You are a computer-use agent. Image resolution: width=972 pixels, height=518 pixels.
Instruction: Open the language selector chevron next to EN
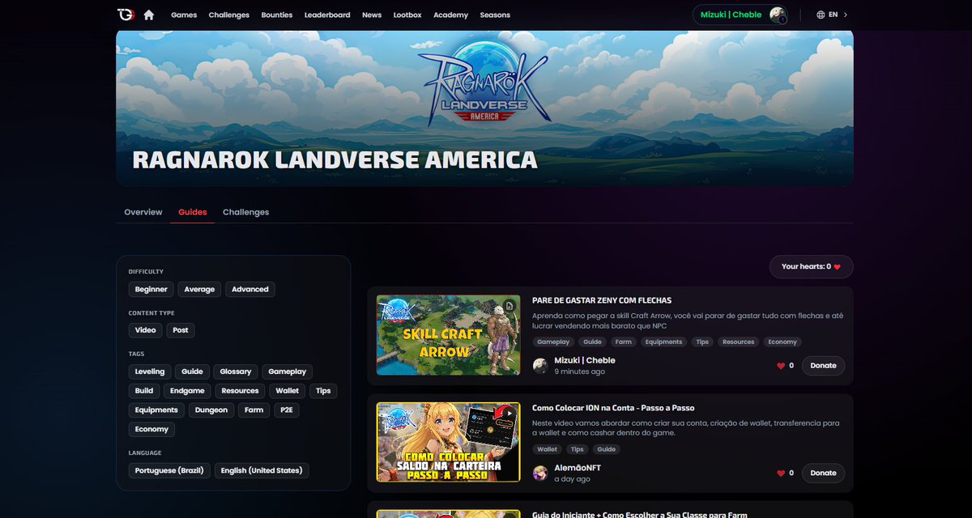846,15
